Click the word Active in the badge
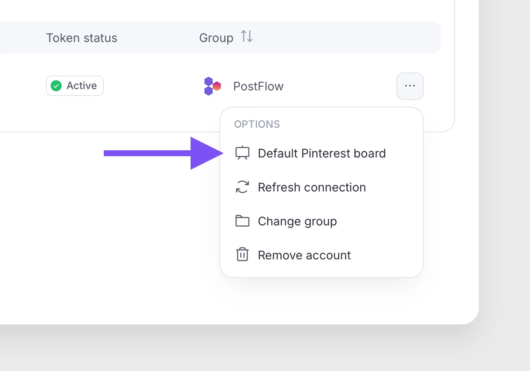This screenshot has height=371, width=530. point(82,86)
